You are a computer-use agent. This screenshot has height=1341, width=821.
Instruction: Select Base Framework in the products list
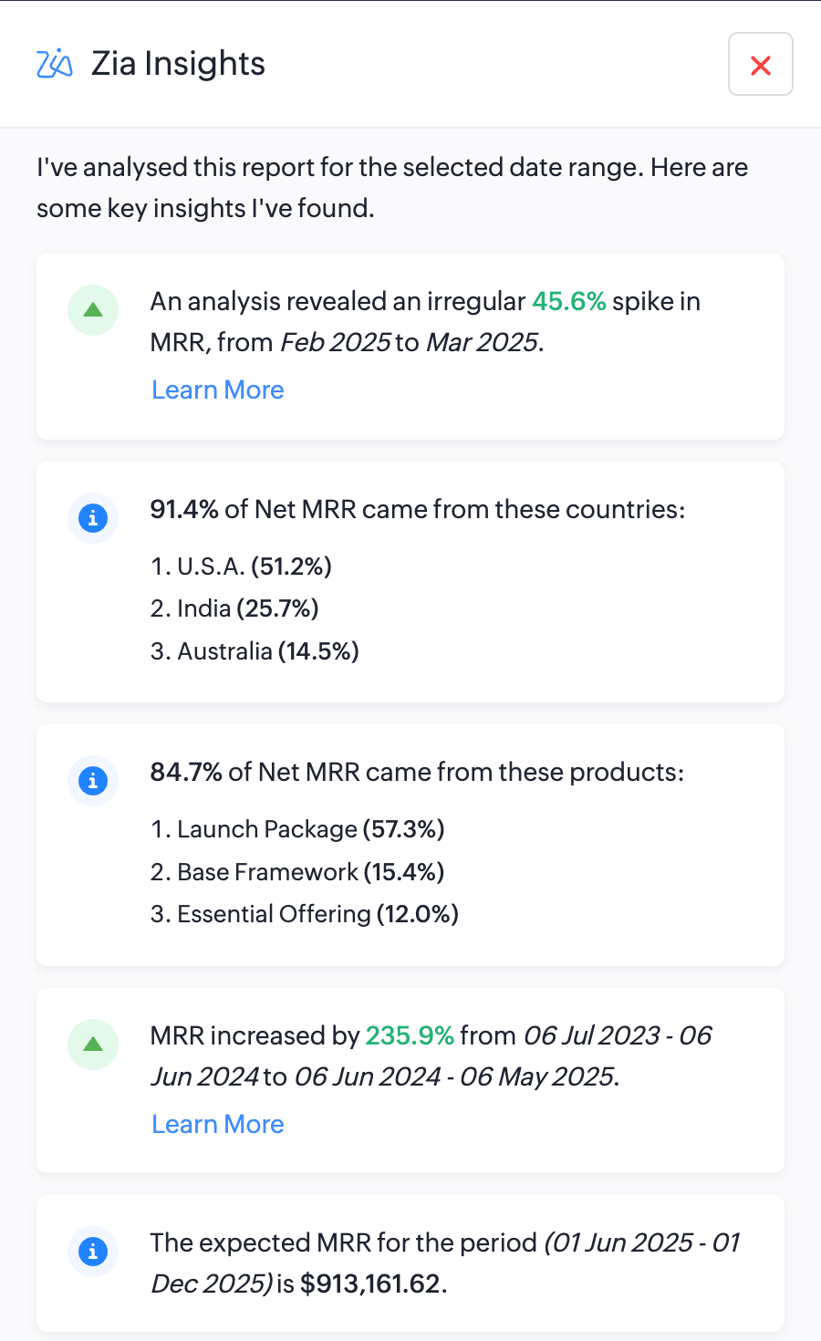coord(296,872)
